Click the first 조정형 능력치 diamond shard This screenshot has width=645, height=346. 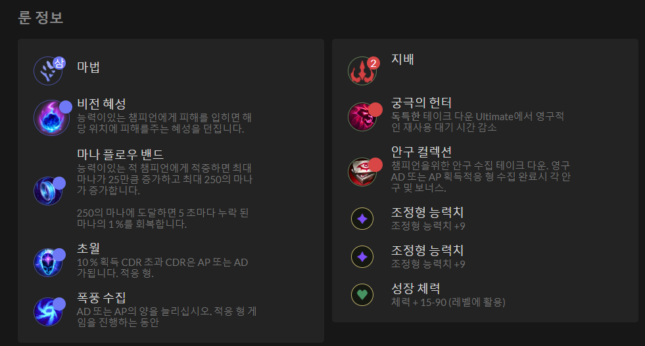click(x=362, y=219)
